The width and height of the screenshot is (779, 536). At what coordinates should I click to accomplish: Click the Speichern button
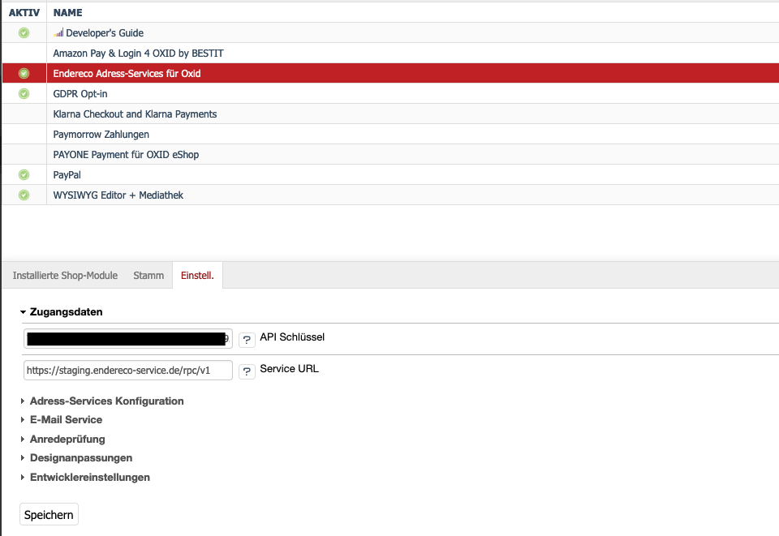click(x=49, y=515)
